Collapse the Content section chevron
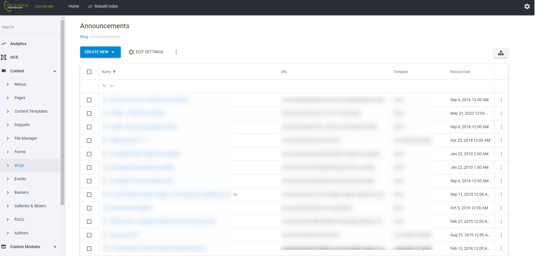535x256 pixels. coord(55,71)
